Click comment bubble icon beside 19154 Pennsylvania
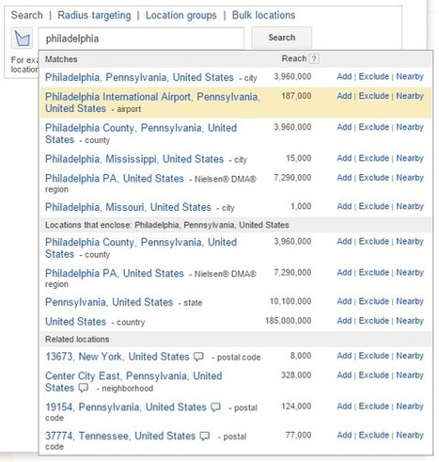The height and width of the screenshot is (462, 439). coord(215,407)
